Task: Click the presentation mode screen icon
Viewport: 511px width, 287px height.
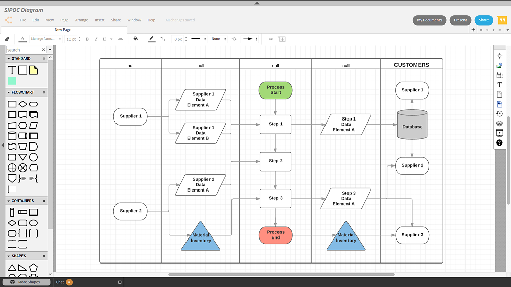Action: click(x=499, y=133)
